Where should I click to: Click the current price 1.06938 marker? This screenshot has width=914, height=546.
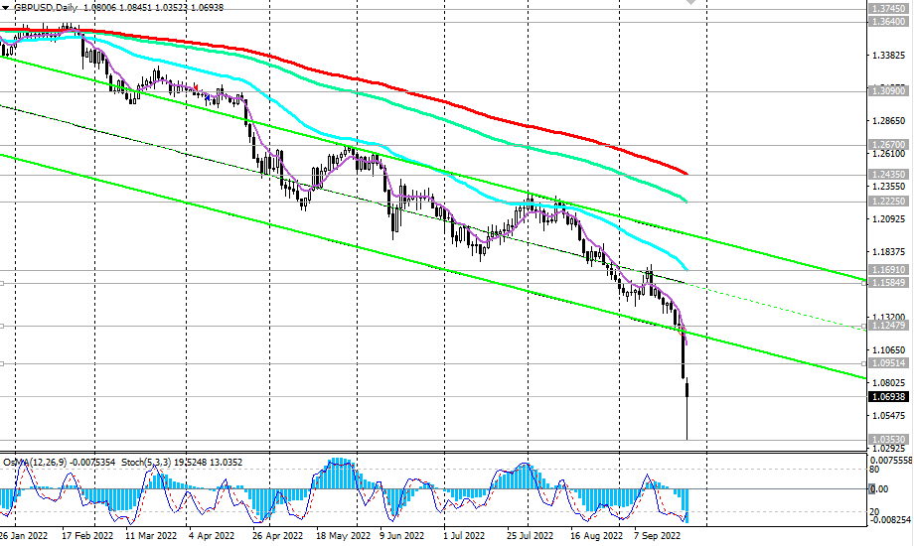887,397
